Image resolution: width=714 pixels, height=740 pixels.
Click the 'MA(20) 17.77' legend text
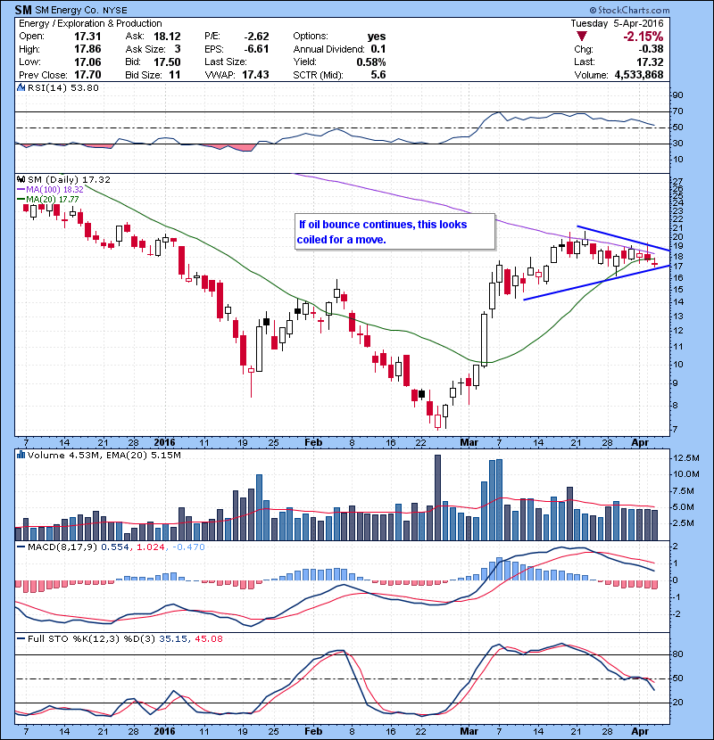[53, 199]
